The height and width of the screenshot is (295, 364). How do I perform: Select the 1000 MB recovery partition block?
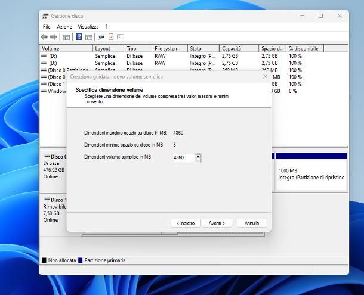click(311, 174)
